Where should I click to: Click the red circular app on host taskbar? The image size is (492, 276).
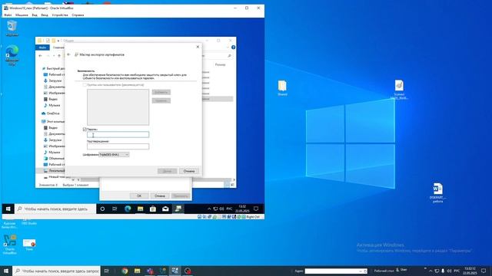tap(188, 271)
